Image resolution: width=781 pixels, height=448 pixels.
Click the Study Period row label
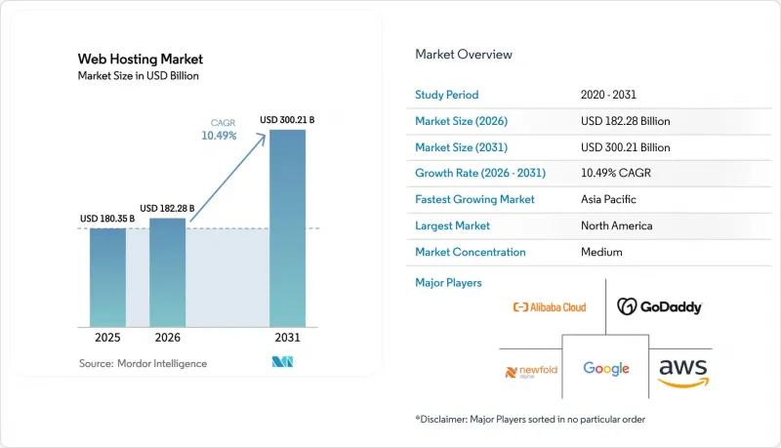pos(447,95)
